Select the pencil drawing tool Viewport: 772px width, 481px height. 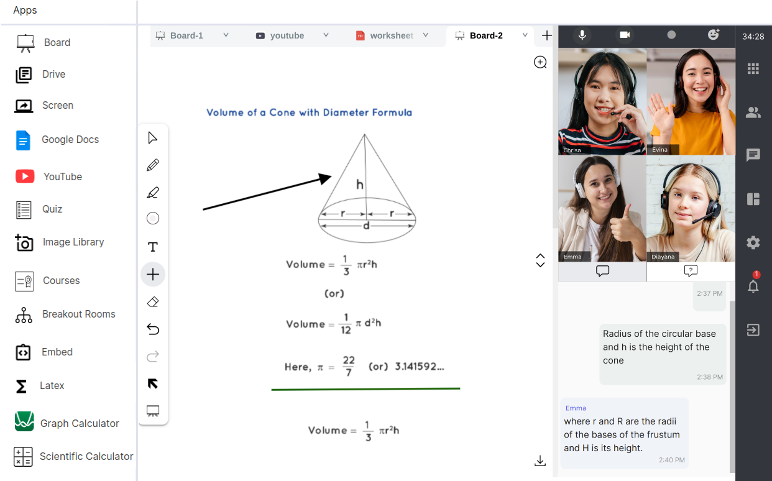[153, 165]
